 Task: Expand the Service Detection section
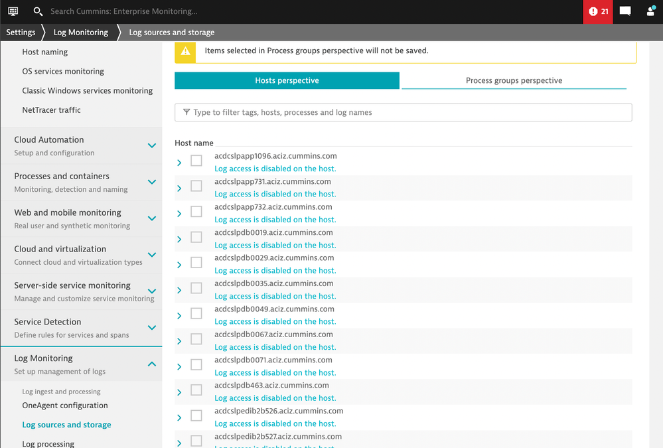pos(151,327)
